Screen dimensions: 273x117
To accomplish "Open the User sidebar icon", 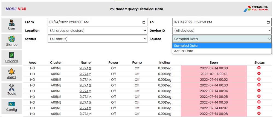I will 11,23.
